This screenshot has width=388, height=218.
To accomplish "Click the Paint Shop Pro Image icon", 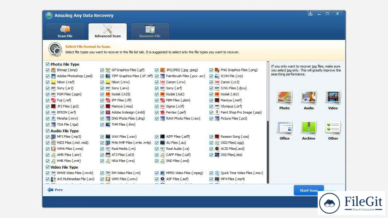I will pos(217,112).
